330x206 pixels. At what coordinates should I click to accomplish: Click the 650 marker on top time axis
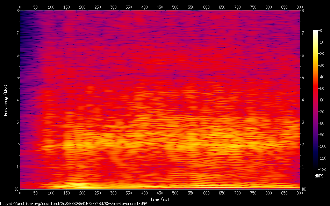tap(222, 7)
